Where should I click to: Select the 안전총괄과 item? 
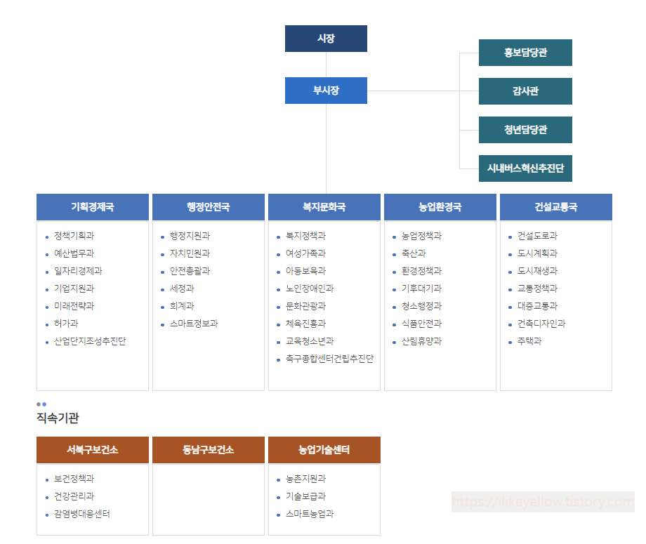tap(190, 271)
